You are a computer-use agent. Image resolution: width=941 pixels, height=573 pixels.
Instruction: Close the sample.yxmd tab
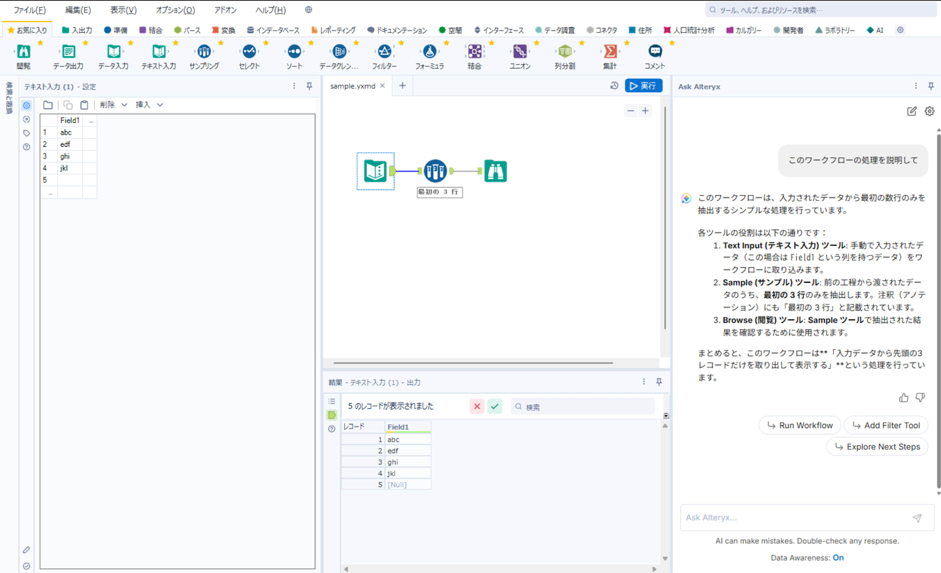point(383,86)
